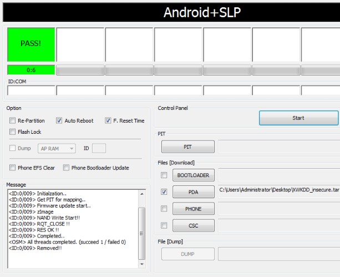The image size is (340, 277).
Task: Click the BOOTLOADER file button
Action: (194, 175)
